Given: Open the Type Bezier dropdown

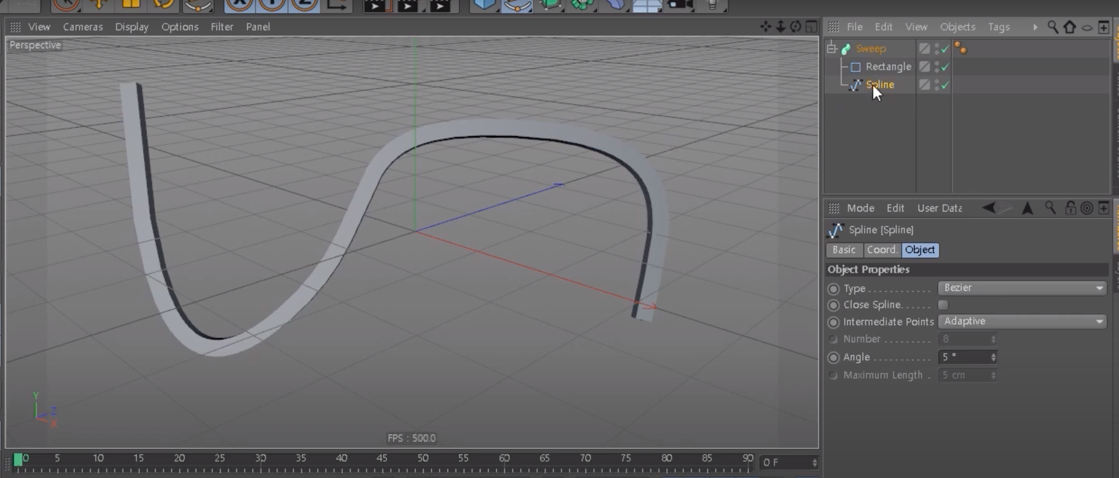Looking at the screenshot, I should click(x=1022, y=288).
